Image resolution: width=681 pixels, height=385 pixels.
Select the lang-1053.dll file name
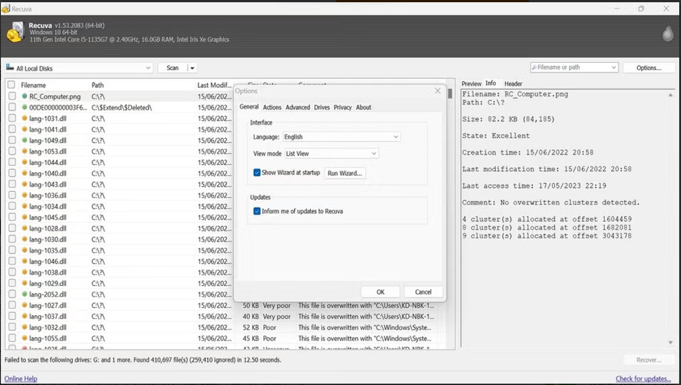[48, 151]
